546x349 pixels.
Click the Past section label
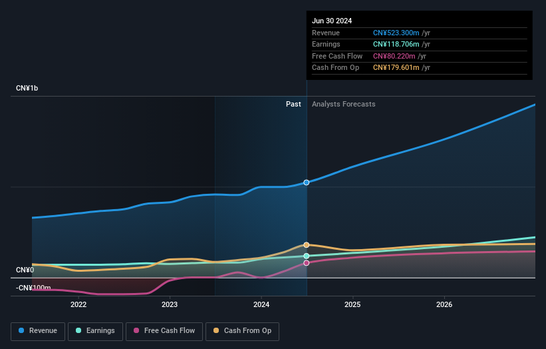tap(293, 105)
